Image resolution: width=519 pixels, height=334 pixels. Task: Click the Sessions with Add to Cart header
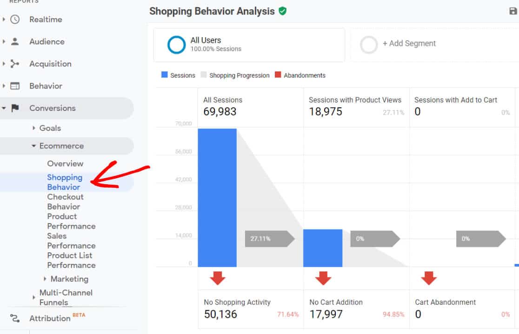pos(456,100)
